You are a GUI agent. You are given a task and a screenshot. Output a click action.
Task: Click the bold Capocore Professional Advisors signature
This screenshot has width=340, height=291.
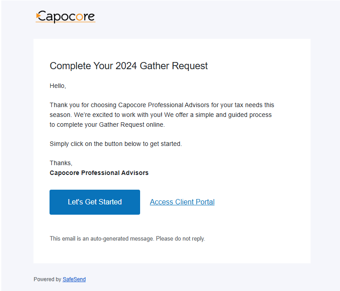pyautogui.click(x=99, y=173)
